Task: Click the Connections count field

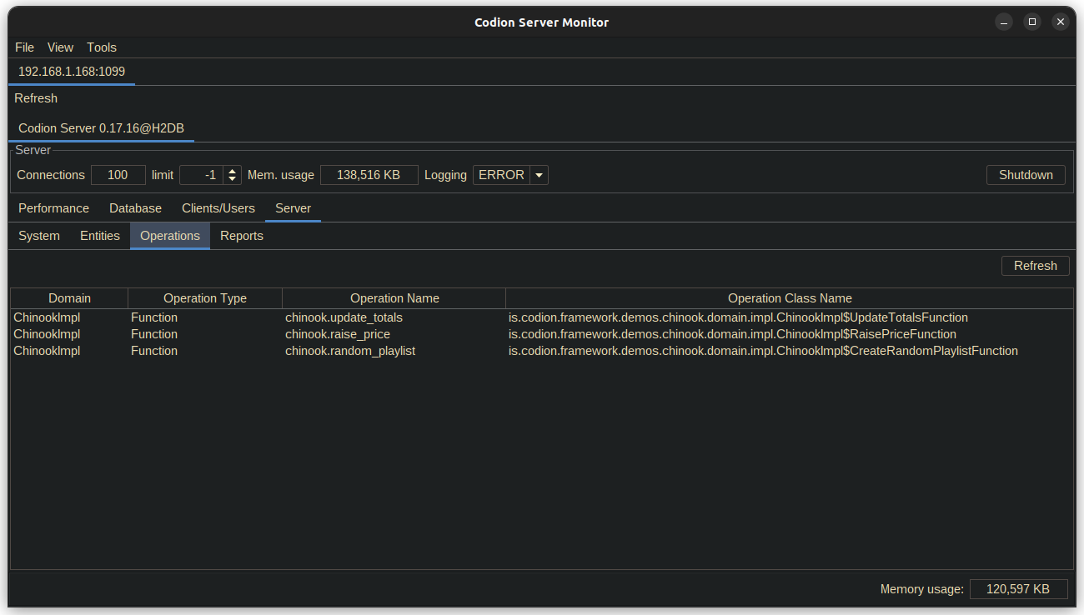Action: [x=118, y=175]
